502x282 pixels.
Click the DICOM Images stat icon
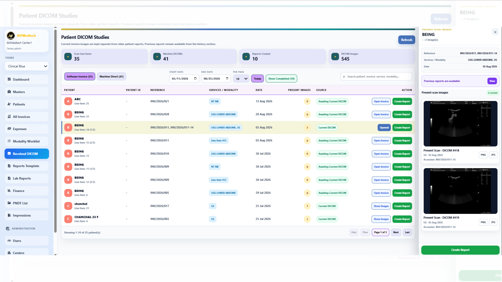(x=335, y=57)
